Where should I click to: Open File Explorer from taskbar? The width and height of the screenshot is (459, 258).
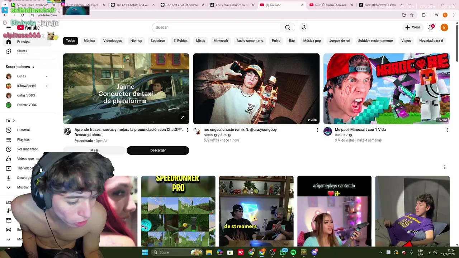pos(209,252)
